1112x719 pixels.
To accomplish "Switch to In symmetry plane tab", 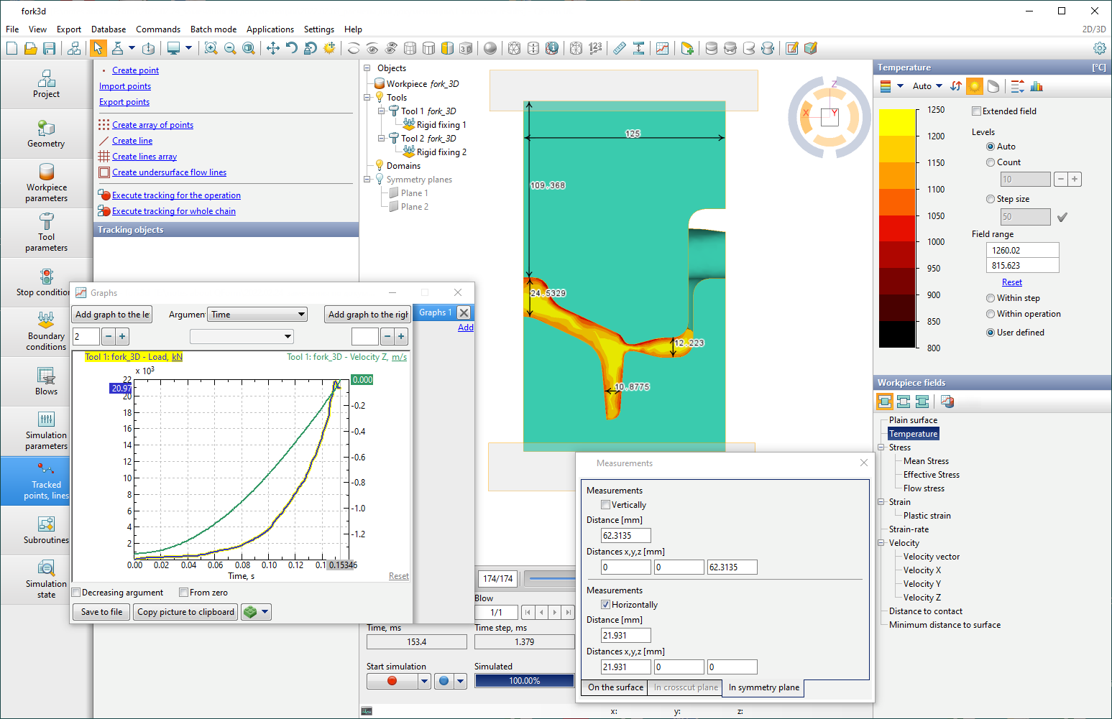I will click(x=763, y=687).
